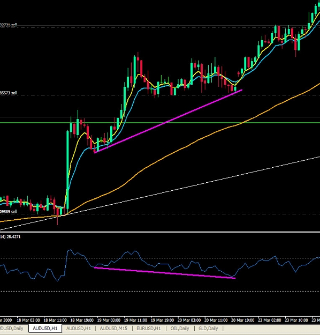Open the EURUSD,H1 chart tab
Image resolution: width=320 pixels, height=335 pixels.
click(149, 328)
